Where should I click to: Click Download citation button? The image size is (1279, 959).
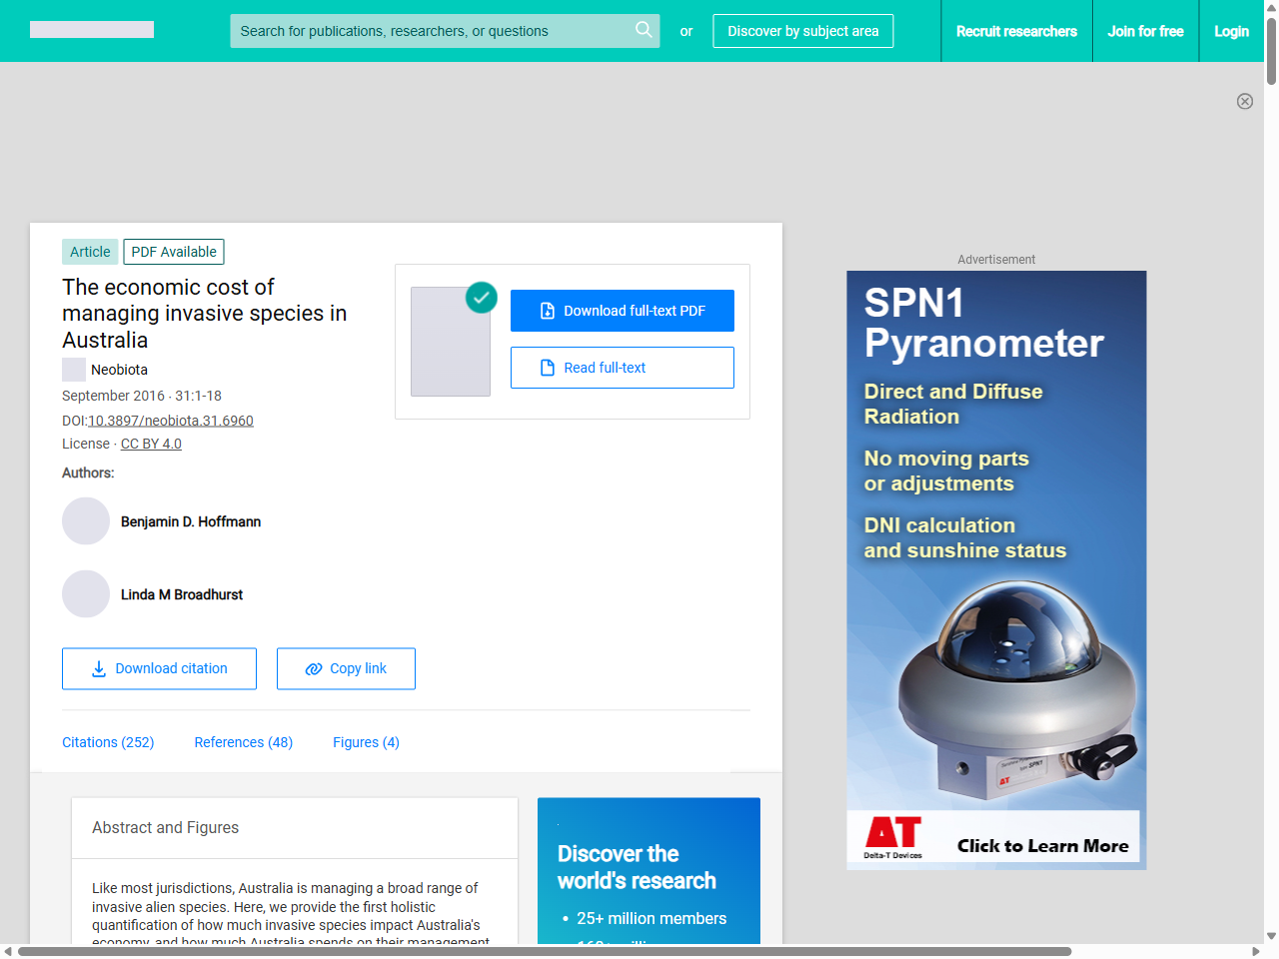point(159,668)
